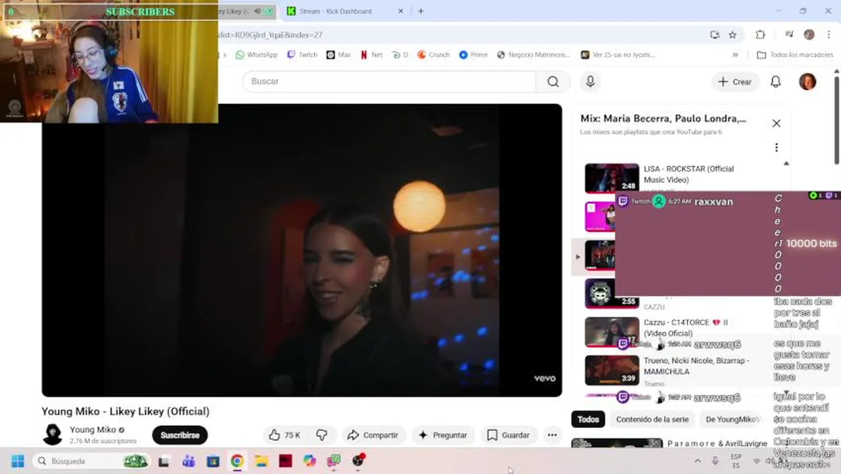Open the Prime bookmark

pos(473,55)
